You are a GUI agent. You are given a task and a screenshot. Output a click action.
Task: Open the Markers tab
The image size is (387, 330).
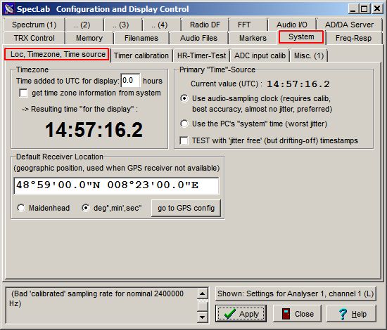pos(253,38)
